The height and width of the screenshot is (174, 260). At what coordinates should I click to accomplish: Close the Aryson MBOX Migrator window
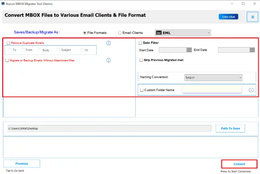(254, 4)
